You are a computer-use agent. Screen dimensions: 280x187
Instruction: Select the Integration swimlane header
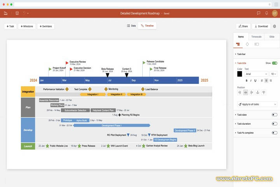(28, 92)
